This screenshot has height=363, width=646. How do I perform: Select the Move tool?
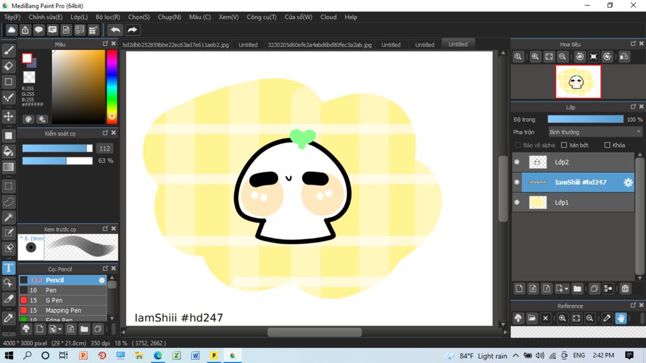coord(8,117)
